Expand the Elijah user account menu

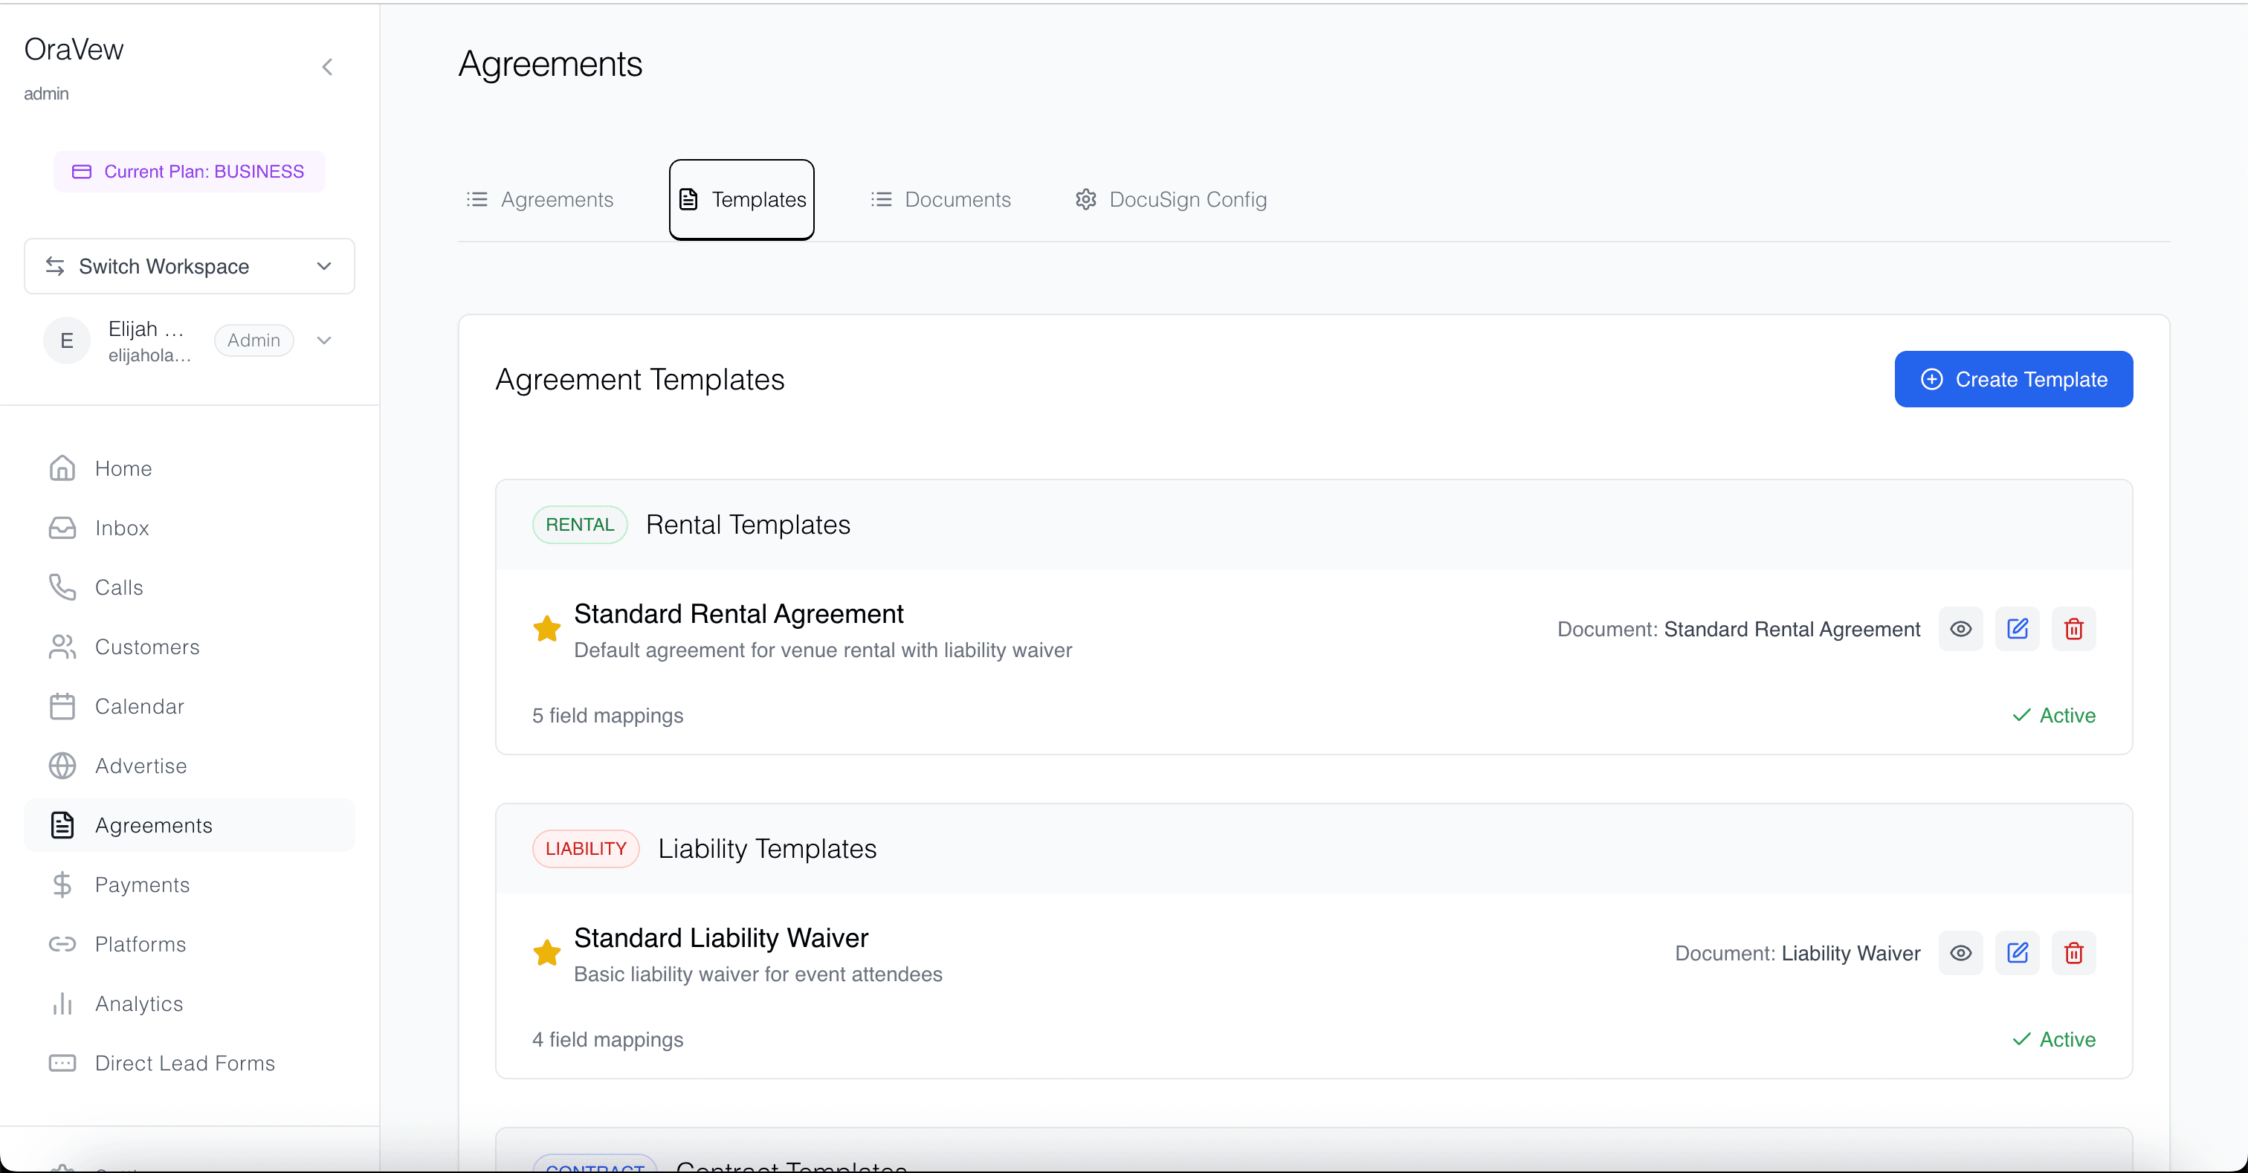324,340
